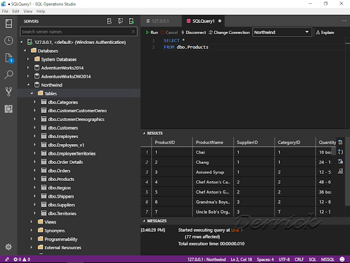Viewport: 350px width, 263px height.
Task: Open the Servers view in activity bar
Action: [x=9, y=24]
